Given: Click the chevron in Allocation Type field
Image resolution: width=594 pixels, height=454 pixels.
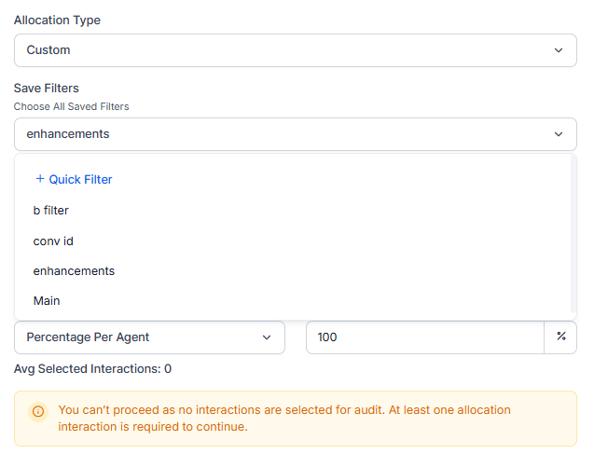Looking at the screenshot, I should pos(559,50).
